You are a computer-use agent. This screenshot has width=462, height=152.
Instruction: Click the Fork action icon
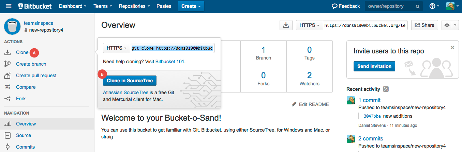[x=8, y=99]
